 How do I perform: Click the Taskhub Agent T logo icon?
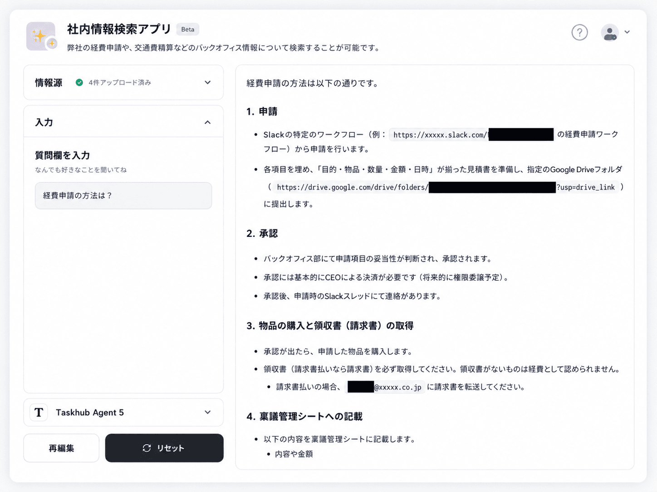click(x=39, y=412)
